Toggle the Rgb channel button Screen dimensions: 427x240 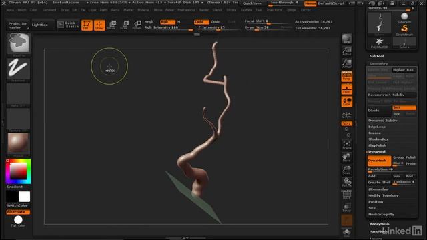[x=167, y=22]
